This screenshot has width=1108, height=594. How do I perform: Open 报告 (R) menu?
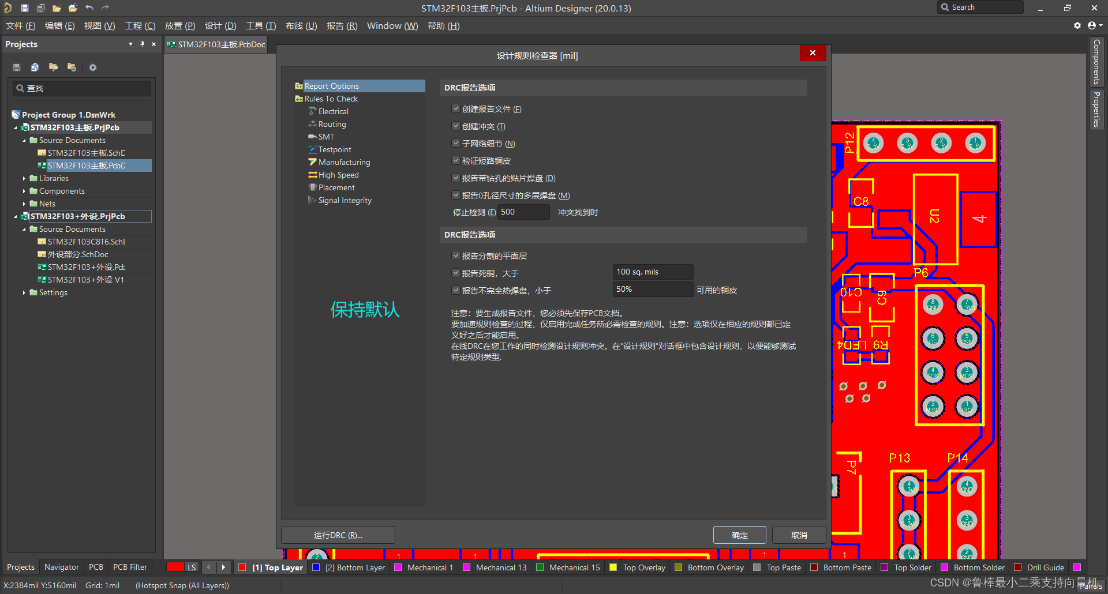342,26
